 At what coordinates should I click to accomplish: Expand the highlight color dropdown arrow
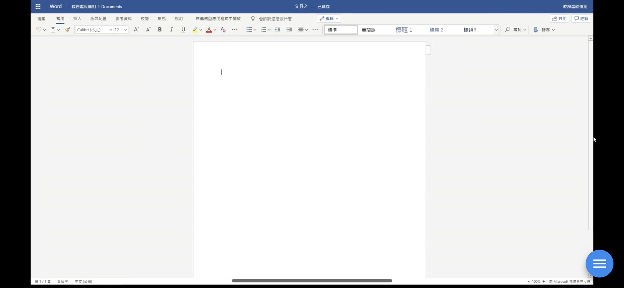point(201,30)
